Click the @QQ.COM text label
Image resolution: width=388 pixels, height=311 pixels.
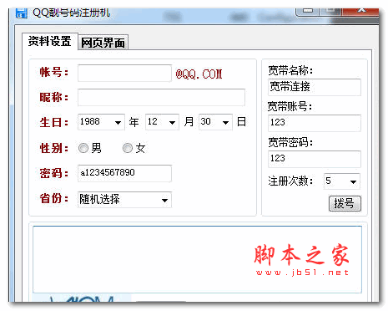199,74
